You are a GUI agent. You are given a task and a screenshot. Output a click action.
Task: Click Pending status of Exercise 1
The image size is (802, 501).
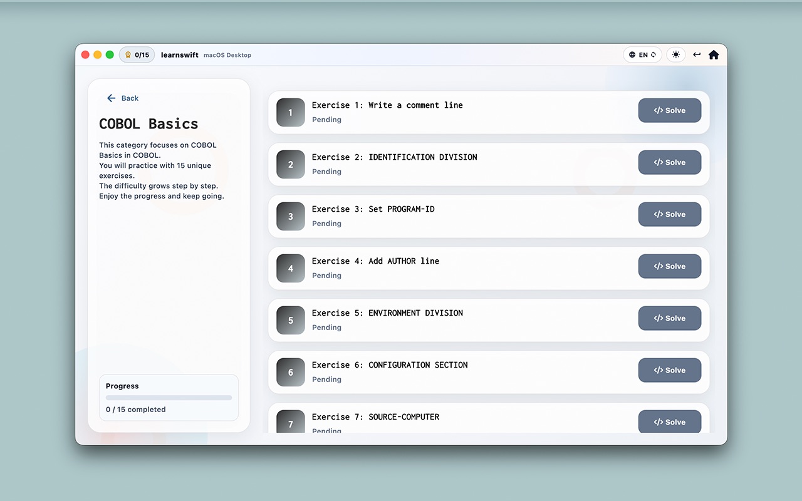pos(327,120)
